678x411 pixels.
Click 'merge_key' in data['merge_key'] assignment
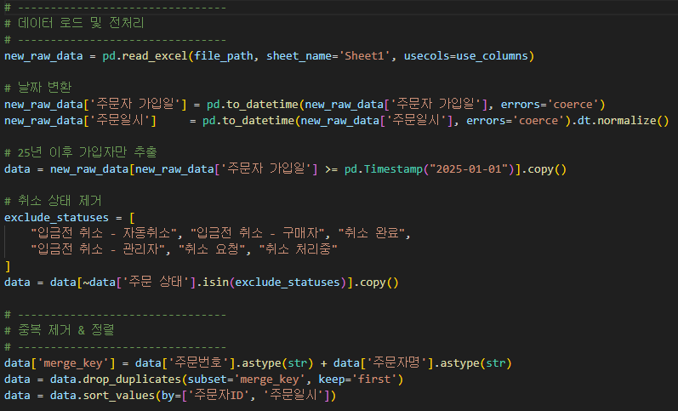[73, 363]
